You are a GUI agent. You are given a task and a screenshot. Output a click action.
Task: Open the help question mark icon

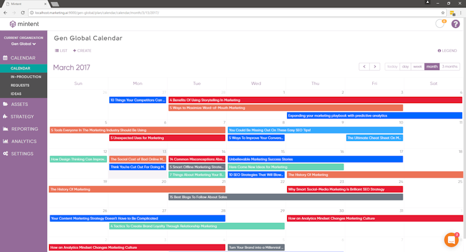(455, 24)
